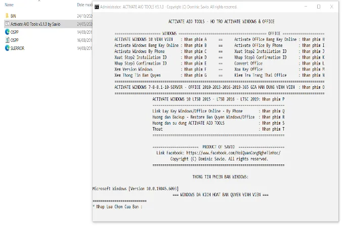Click 'Xem Thong Tin Ban Quyen' line
The width and height of the screenshot is (344, 227).
click(x=160, y=75)
